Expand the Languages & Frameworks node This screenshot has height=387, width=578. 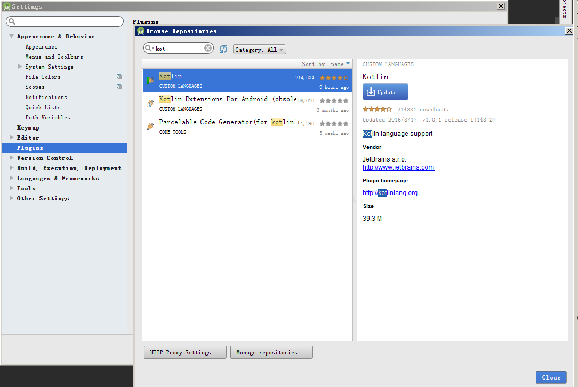(11, 178)
